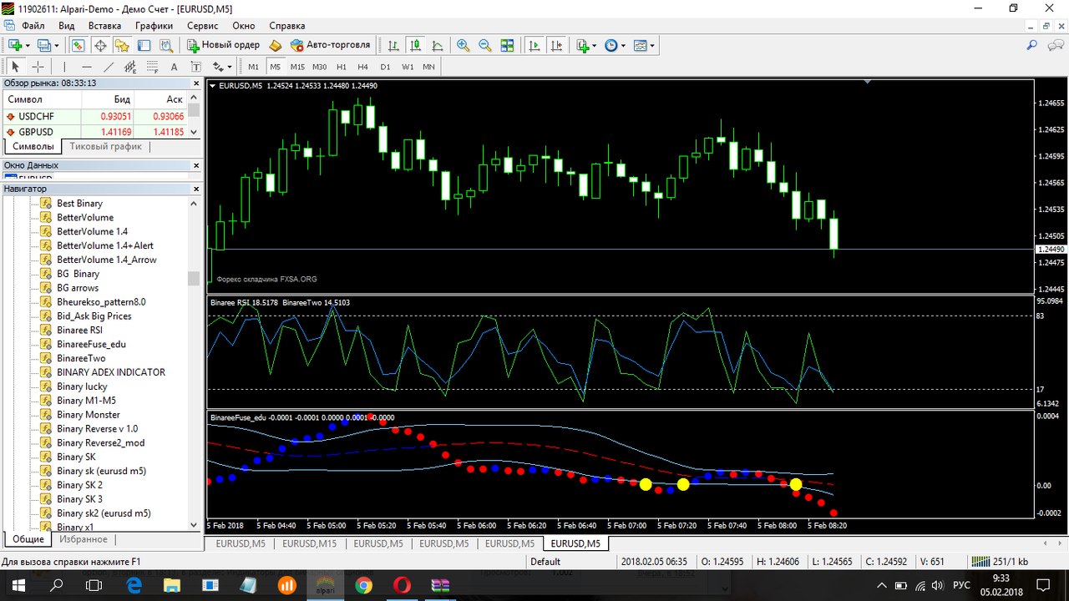Open the Графики menu

tap(154, 26)
